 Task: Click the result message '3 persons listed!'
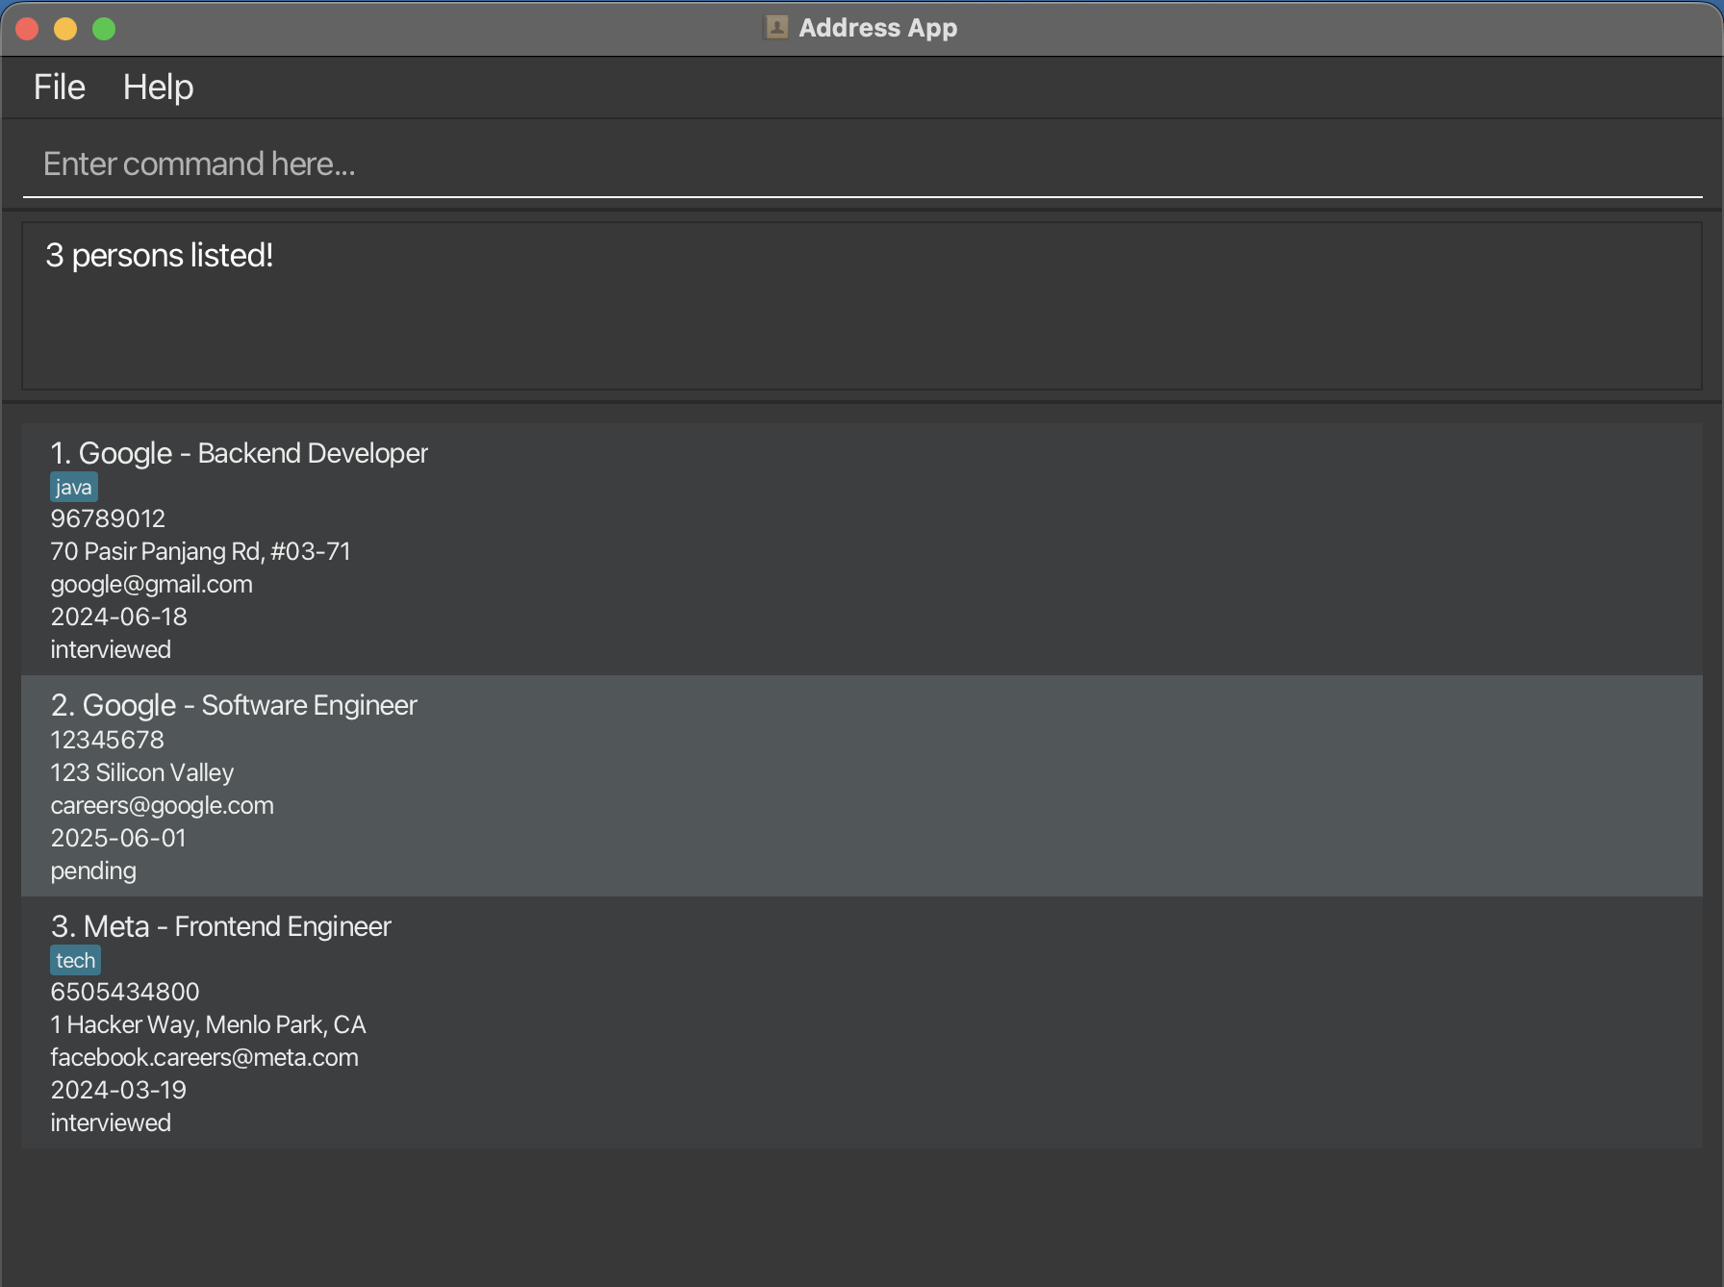coord(160,256)
